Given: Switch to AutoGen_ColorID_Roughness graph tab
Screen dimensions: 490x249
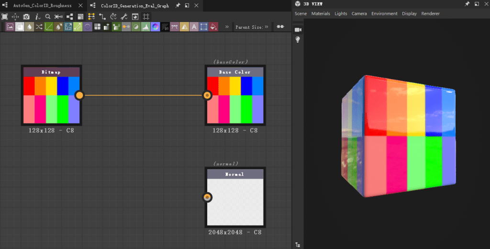Looking at the screenshot, I should click(x=42, y=6).
